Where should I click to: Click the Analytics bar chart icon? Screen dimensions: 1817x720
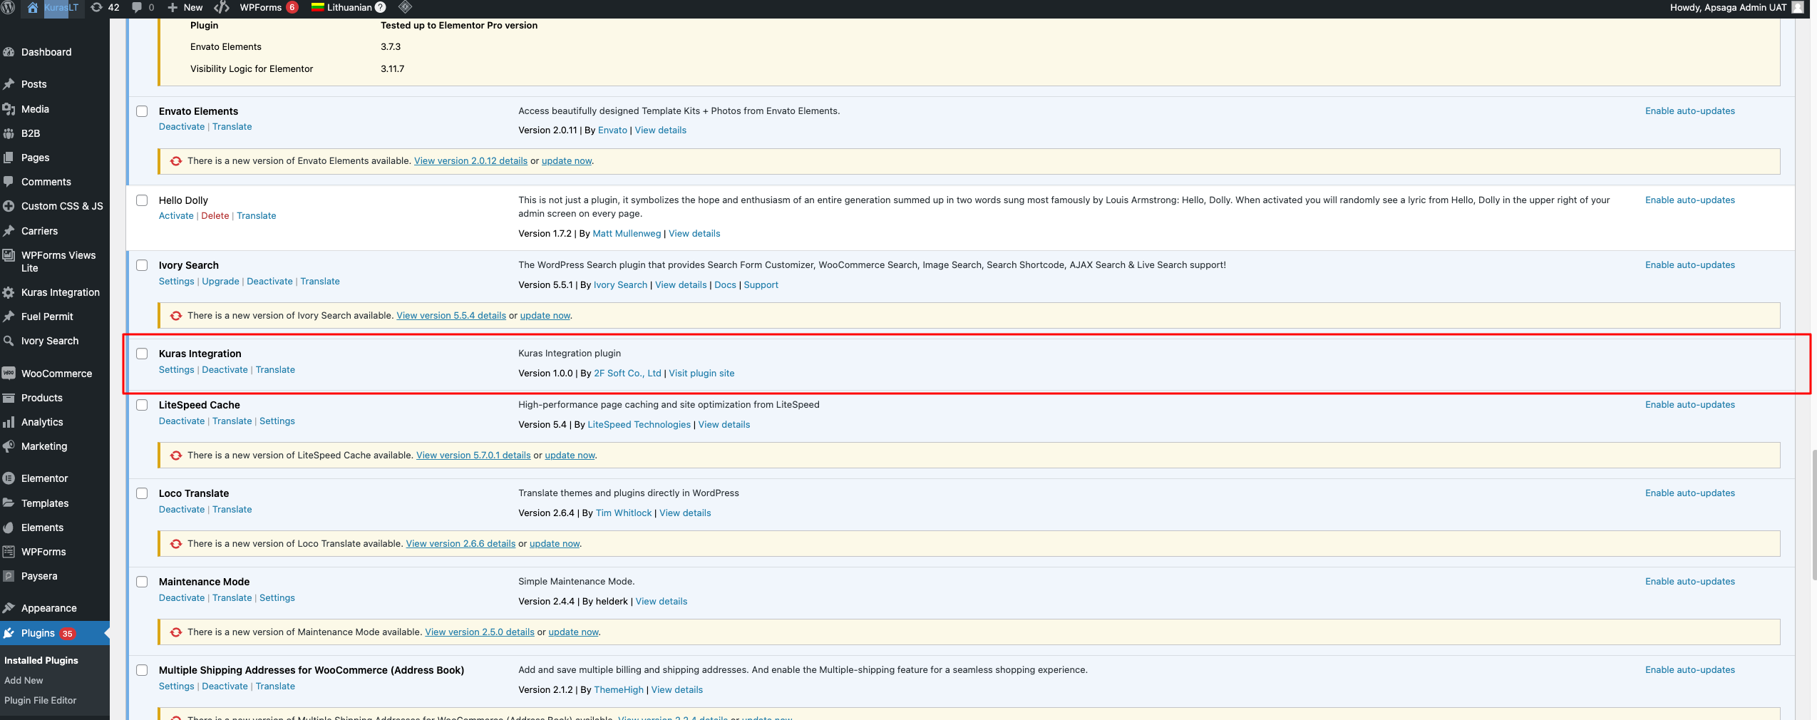tap(9, 422)
